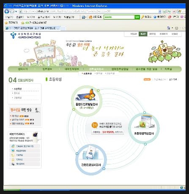Viewport: 189px width, 194px height.
Task: Click the favorites star icon in bookmarks bar
Action: click(6, 23)
